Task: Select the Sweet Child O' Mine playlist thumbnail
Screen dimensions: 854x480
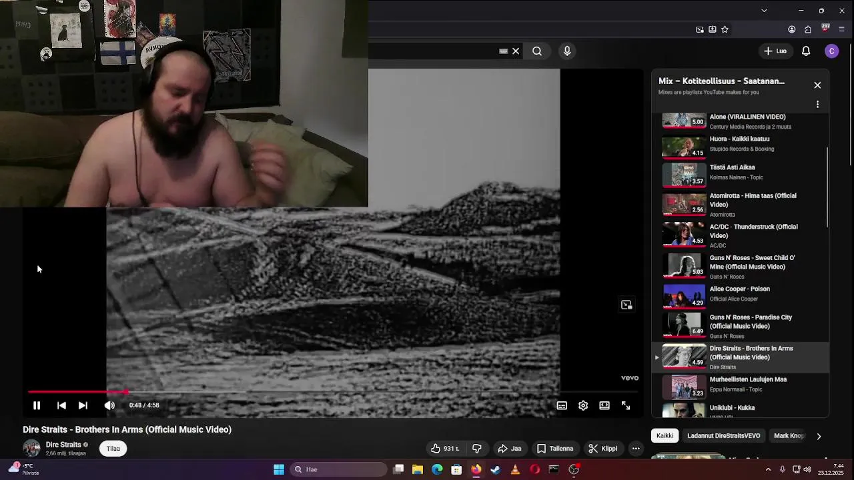Action: (684, 266)
